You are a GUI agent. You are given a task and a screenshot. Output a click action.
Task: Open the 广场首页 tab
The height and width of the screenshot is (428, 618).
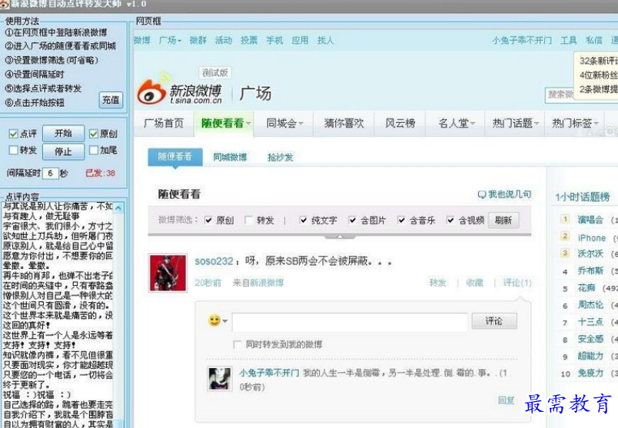pyautogui.click(x=164, y=124)
